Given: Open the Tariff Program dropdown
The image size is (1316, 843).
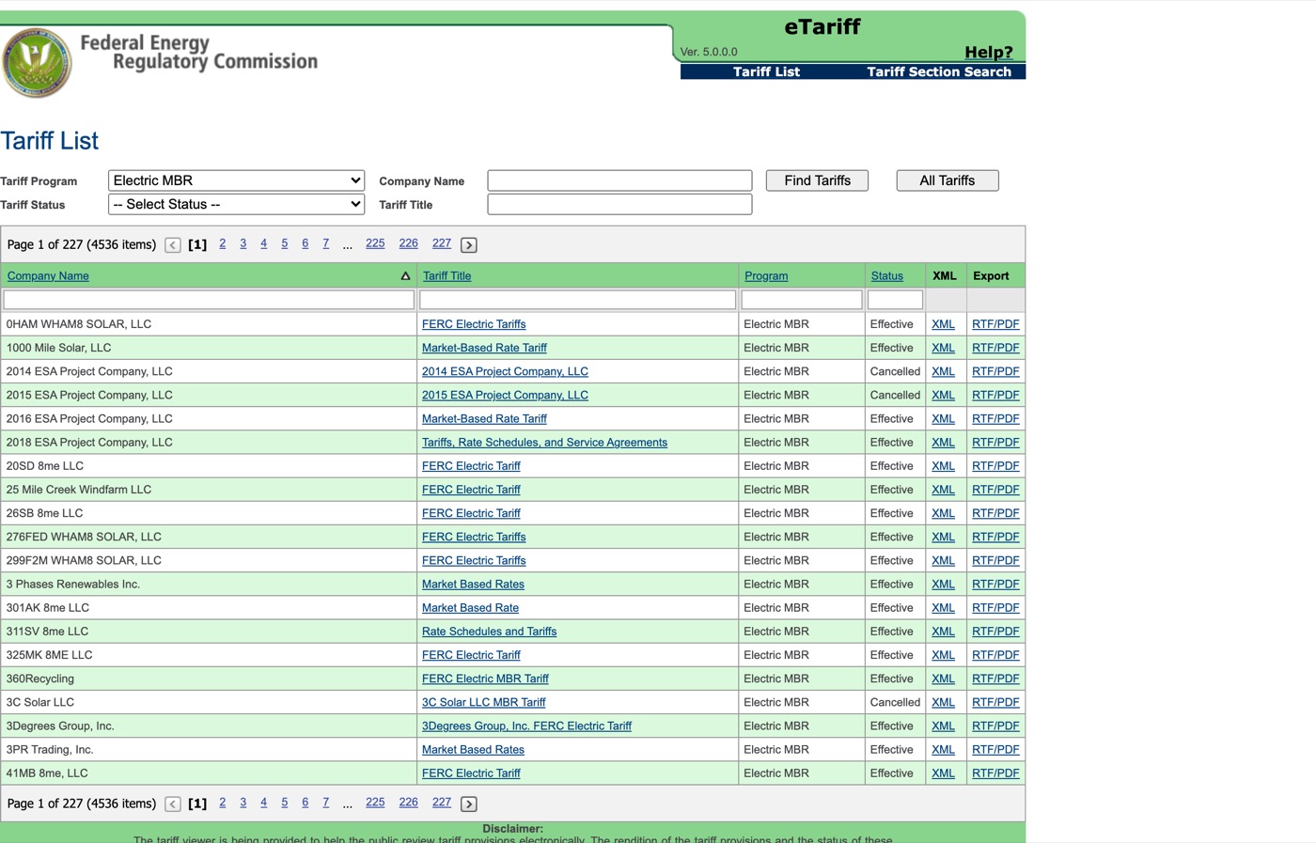Looking at the screenshot, I should click(237, 180).
